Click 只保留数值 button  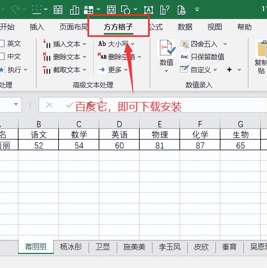(x=202, y=57)
